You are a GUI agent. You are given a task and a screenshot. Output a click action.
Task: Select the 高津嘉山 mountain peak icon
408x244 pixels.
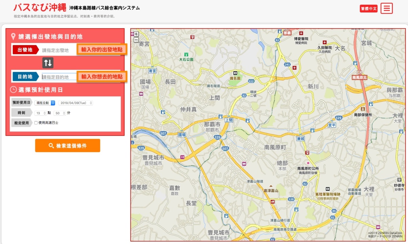pyautogui.click(x=271, y=186)
